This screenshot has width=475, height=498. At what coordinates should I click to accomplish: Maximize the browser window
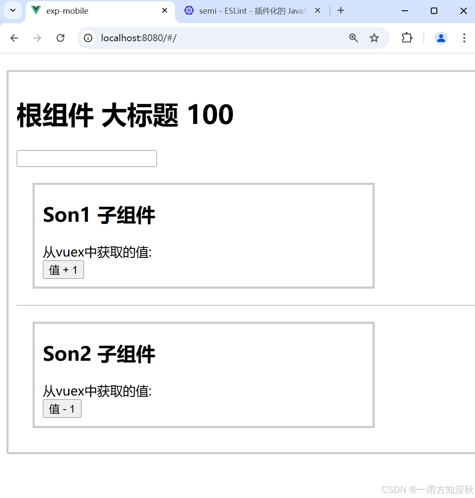click(434, 11)
